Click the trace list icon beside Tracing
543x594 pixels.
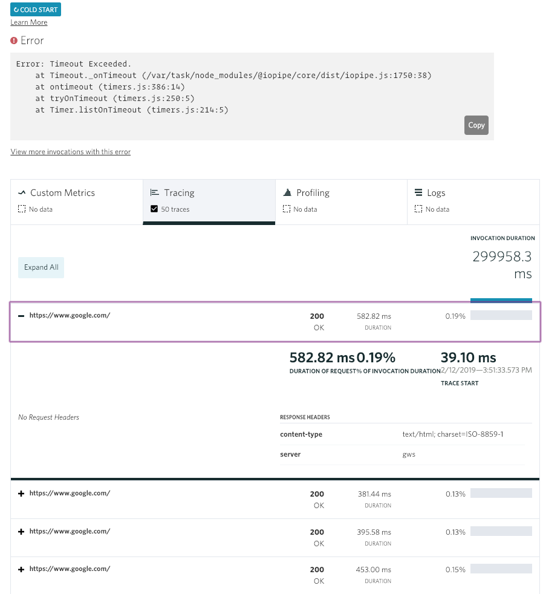tap(155, 192)
